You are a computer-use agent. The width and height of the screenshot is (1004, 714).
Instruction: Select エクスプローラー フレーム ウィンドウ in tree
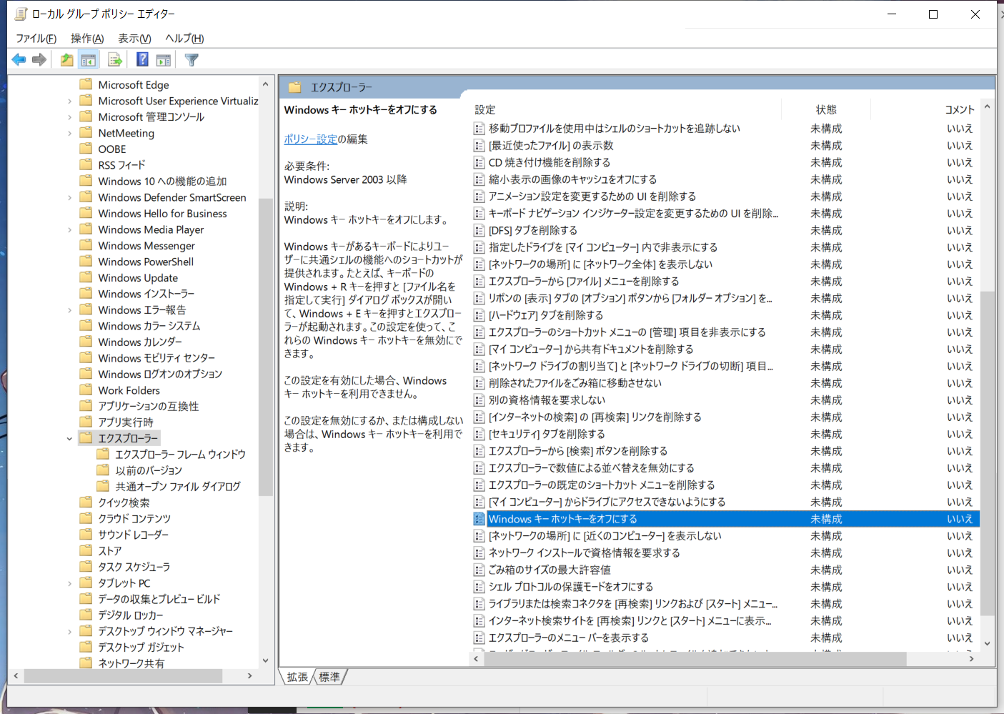click(180, 455)
